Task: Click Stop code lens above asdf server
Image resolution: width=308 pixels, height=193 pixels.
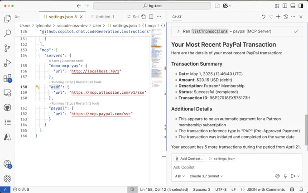Action: [70, 82]
